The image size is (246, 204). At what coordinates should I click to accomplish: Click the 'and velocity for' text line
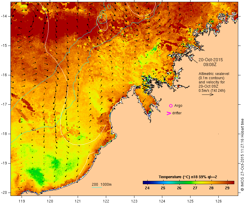[x=211, y=82]
